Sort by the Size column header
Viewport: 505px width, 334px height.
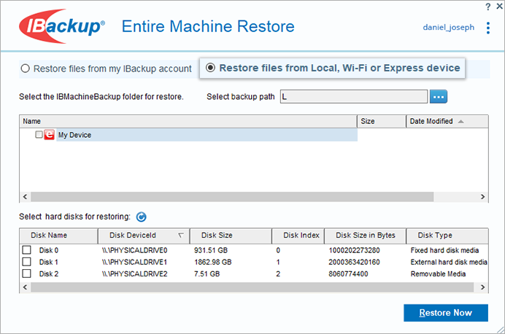(x=382, y=121)
